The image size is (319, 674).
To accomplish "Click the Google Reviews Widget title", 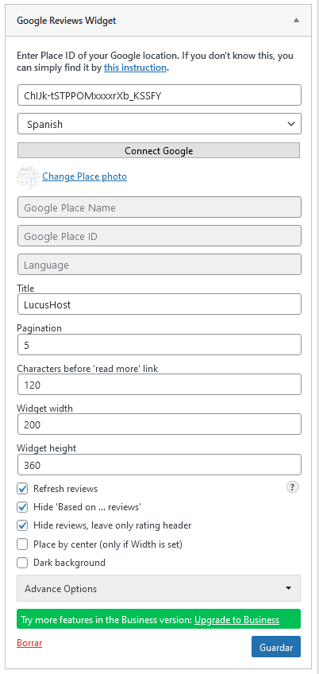I will pyautogui.click(x=66, y=21).
